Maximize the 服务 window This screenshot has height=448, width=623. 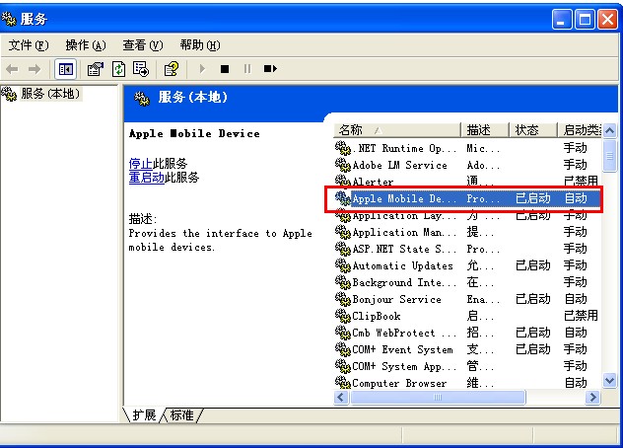click(585, 19)
